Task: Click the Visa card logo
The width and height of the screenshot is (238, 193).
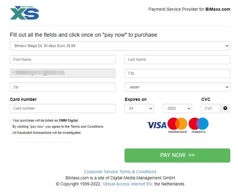Action: pyautogui.click(x=157, y=125)
